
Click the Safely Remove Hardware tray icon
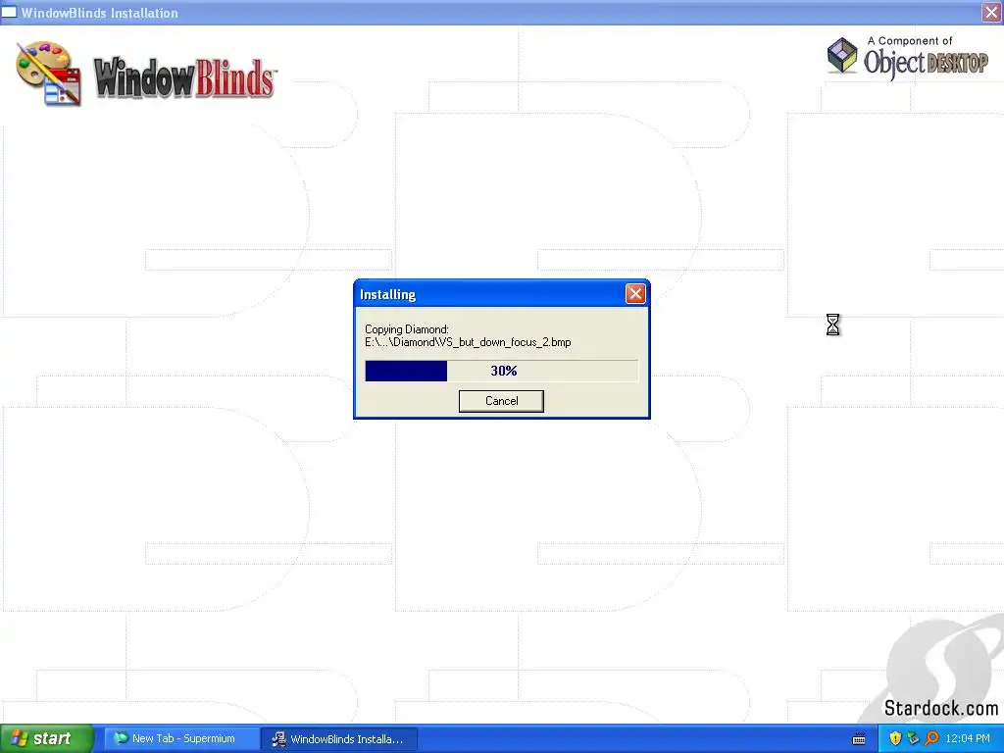(913, 738)
